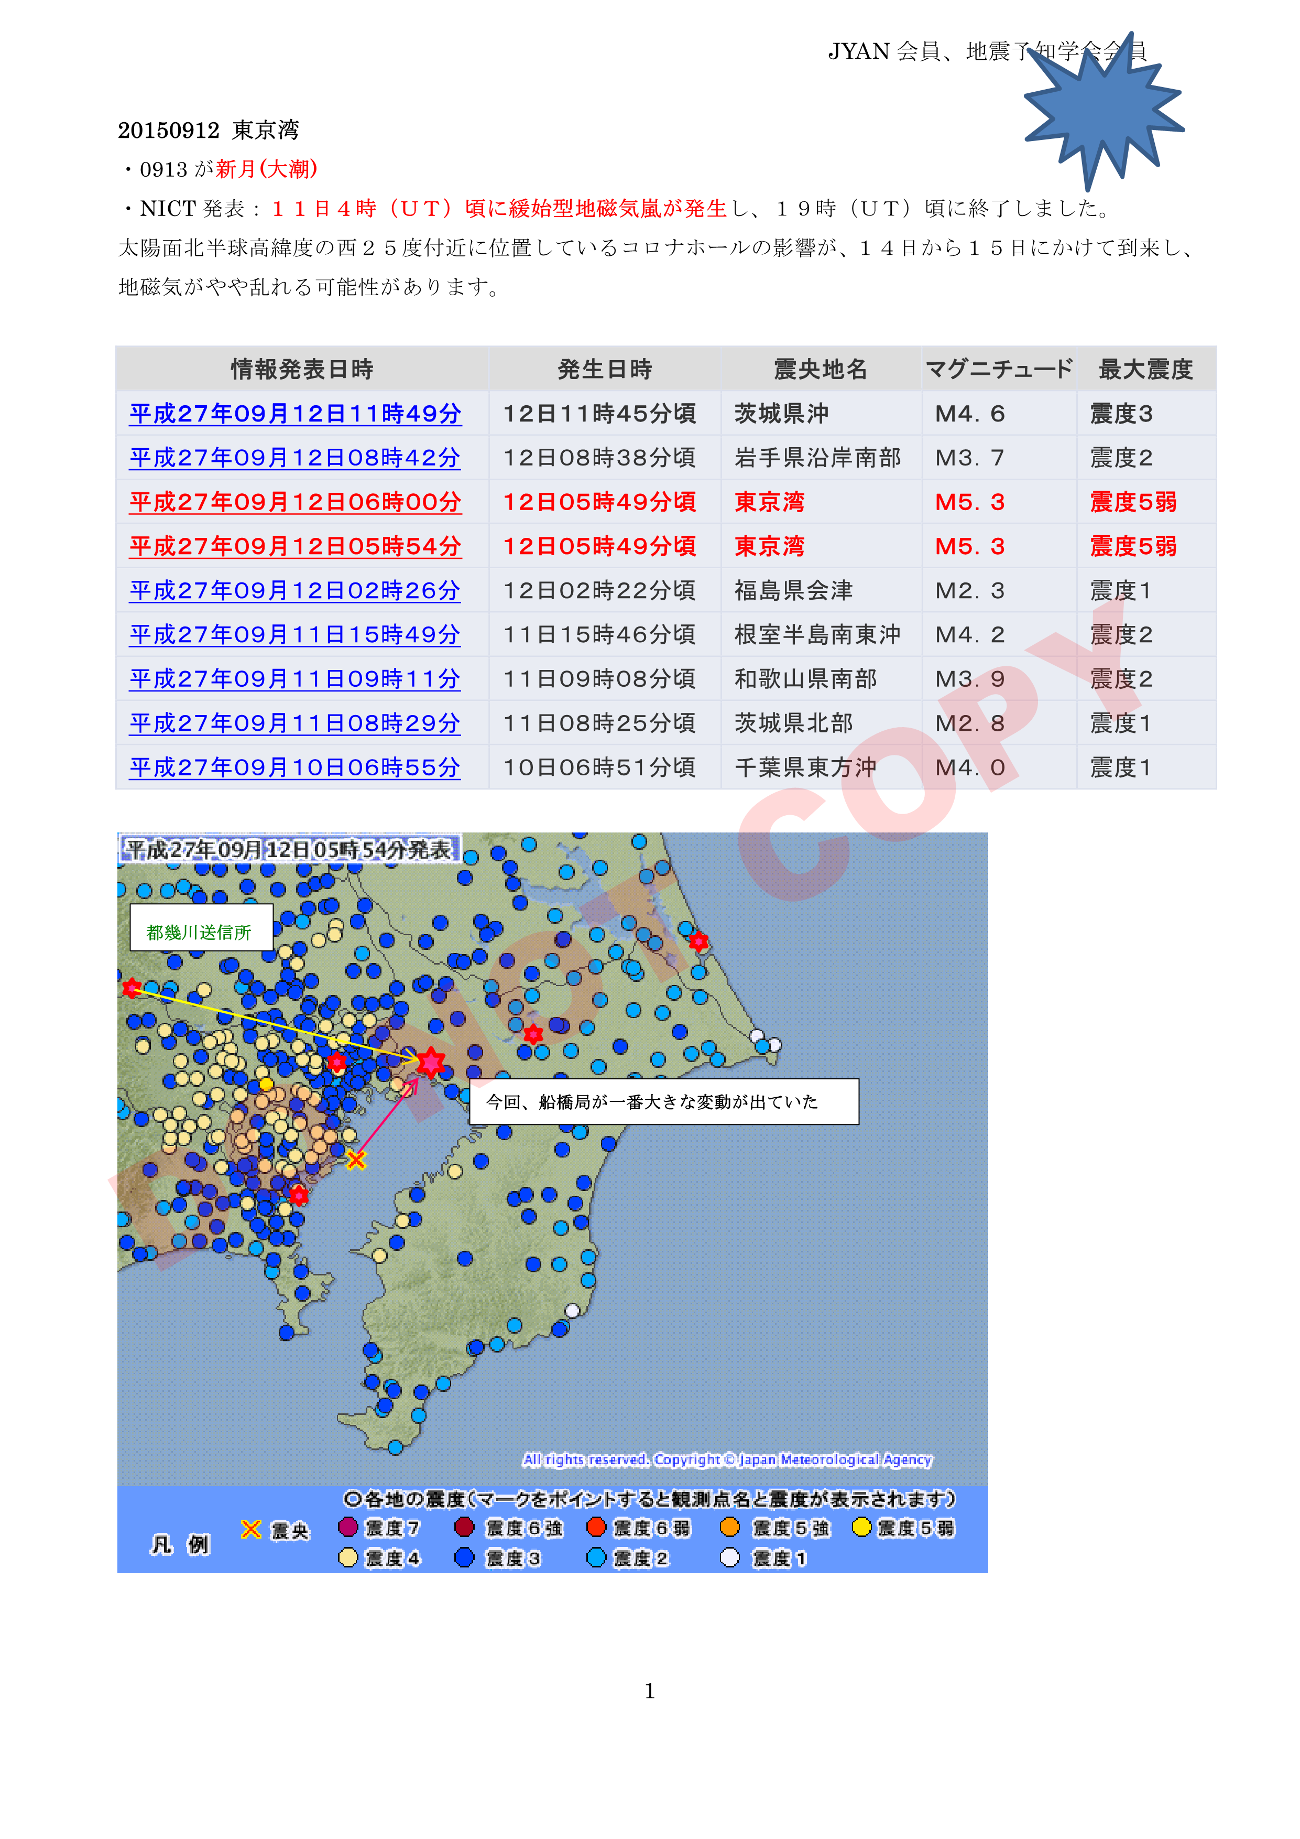
Task: Click the 都幾川送信所 callout box
Action: point(201,928)
